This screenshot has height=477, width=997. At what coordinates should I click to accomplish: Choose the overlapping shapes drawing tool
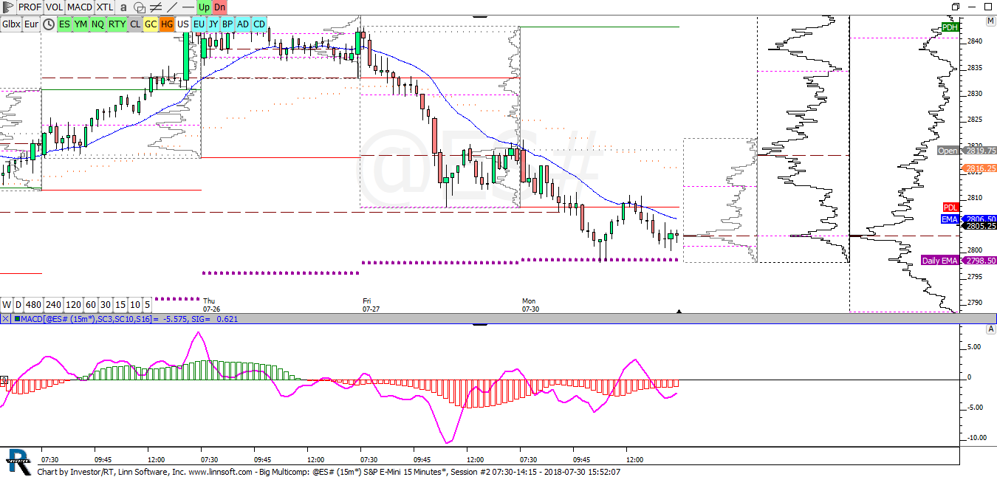(140, 7)
